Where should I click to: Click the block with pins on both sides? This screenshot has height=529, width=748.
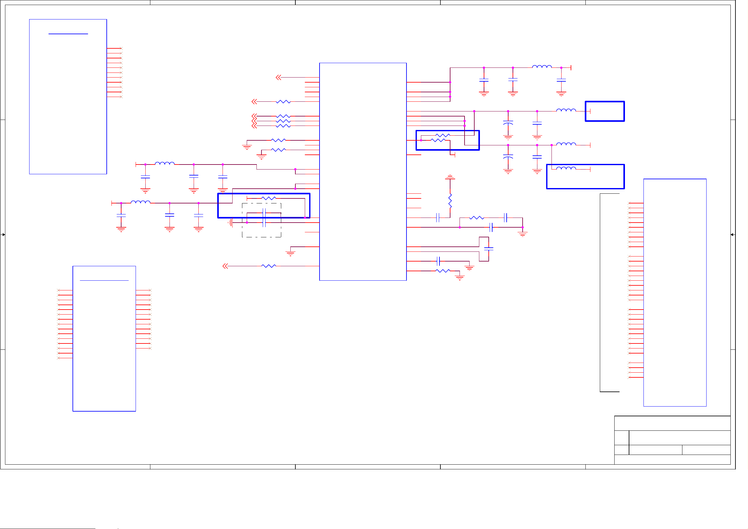click(104, 338)
